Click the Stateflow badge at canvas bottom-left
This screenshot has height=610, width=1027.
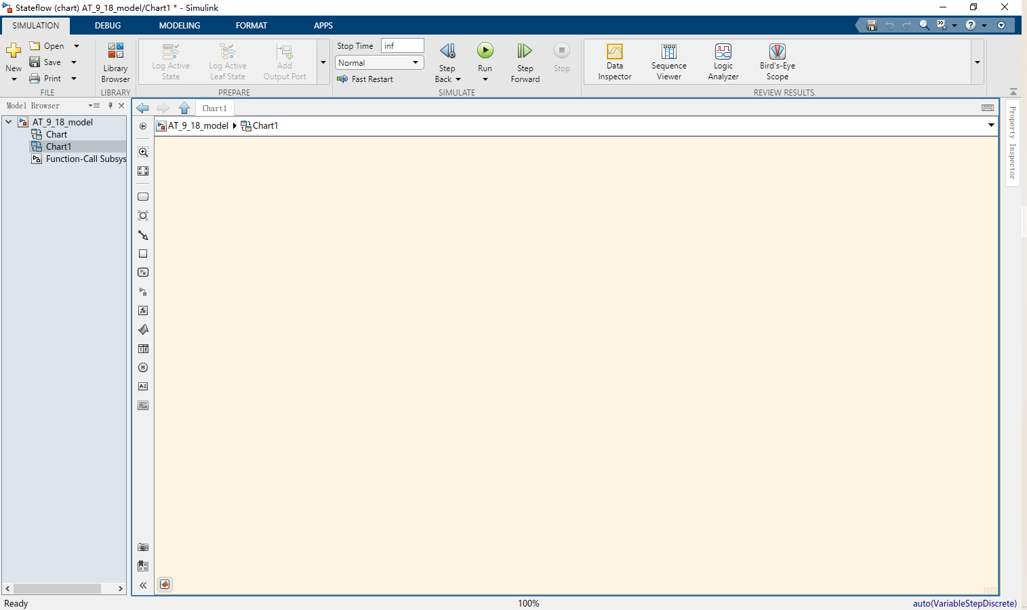pos(165,584)
